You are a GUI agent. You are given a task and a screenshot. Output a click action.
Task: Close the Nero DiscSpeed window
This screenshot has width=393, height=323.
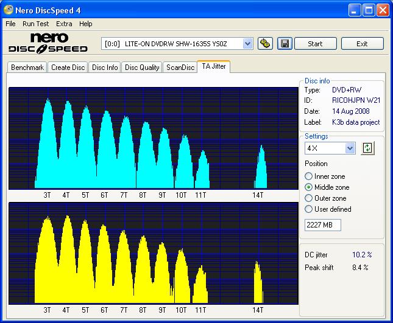click(383, 10)
